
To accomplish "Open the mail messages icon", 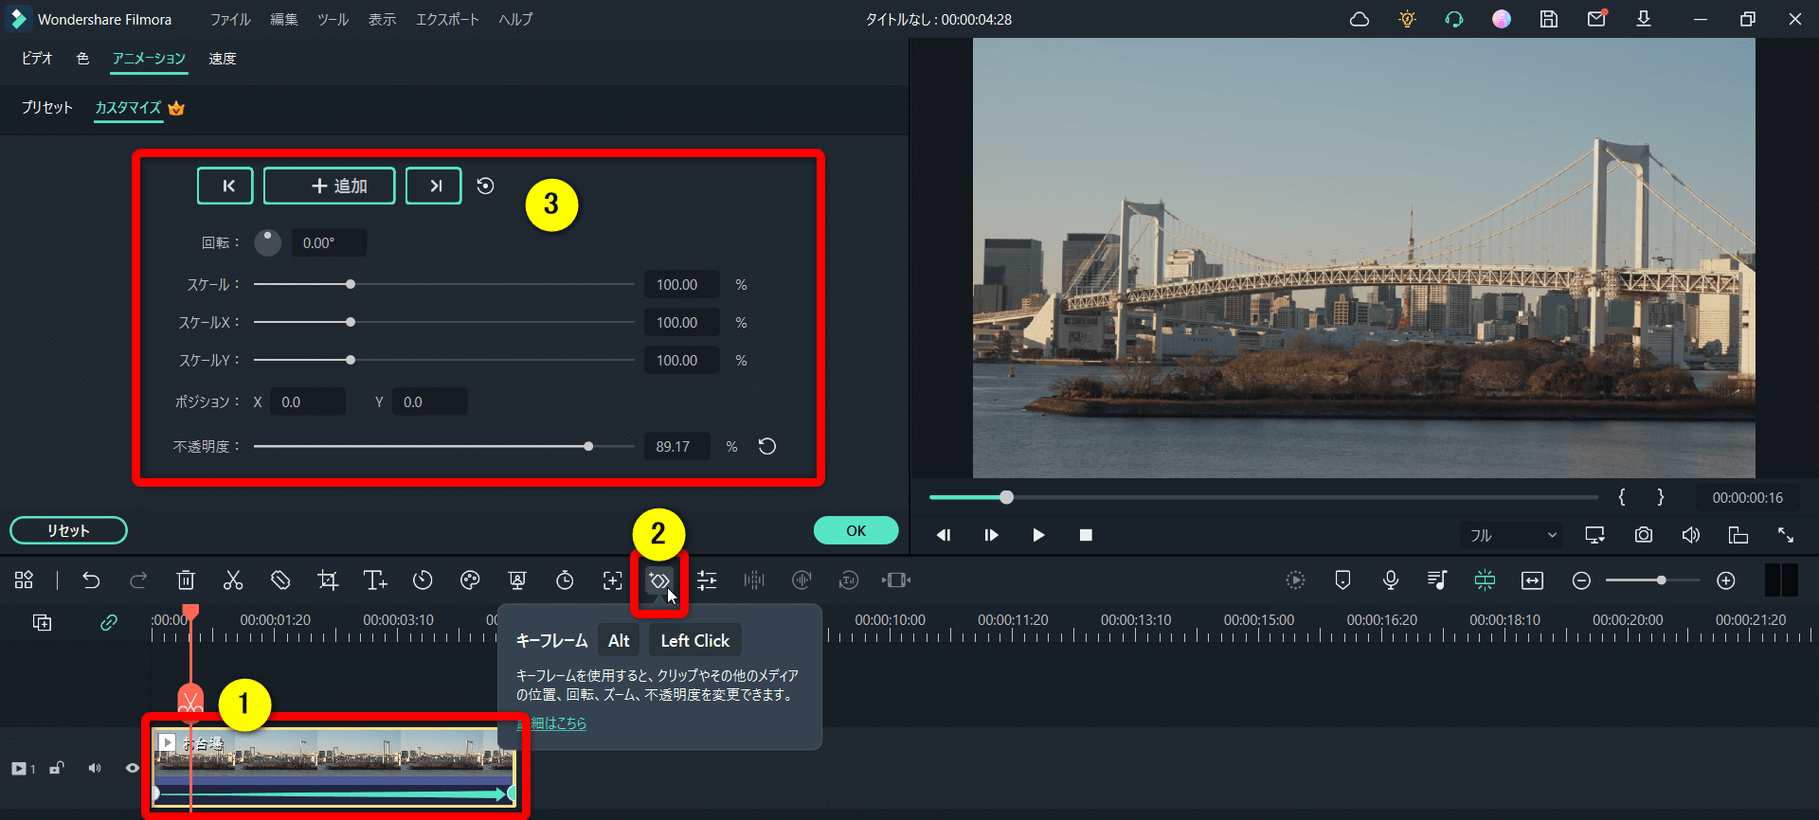I will [1596, 19].
